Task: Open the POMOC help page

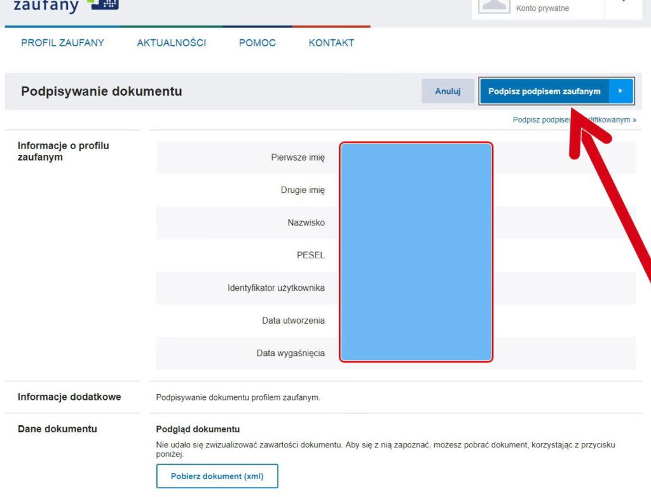Action: [x=257, y=43]
